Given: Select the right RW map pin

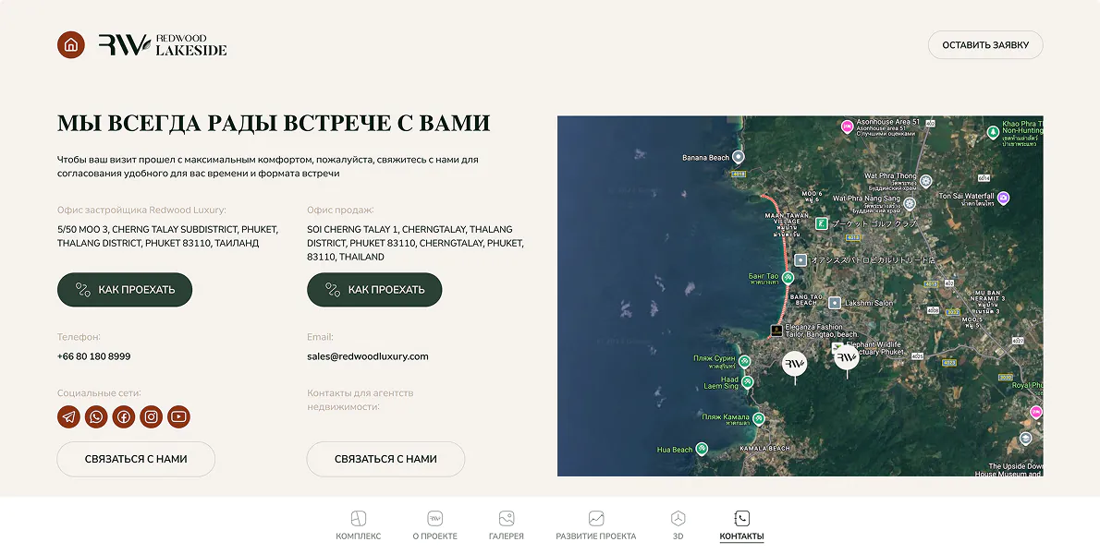Looking at the screenshot, I should (847, 359).
